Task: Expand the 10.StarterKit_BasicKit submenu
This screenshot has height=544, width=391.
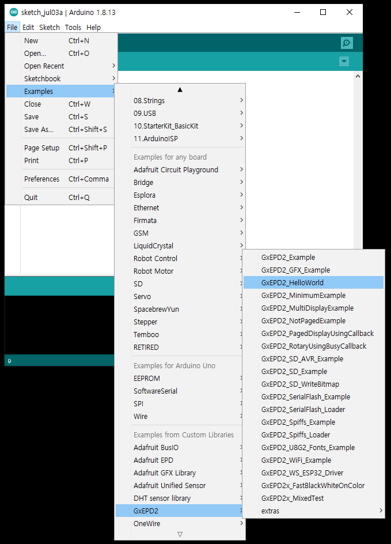Action: pos(180,126)
